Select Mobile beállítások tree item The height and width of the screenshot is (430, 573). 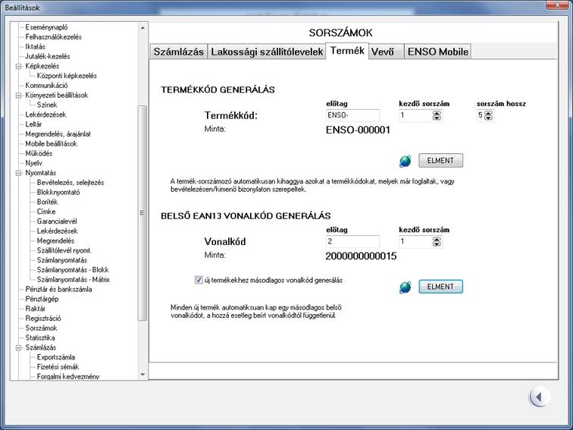click(x=52, y=143)
